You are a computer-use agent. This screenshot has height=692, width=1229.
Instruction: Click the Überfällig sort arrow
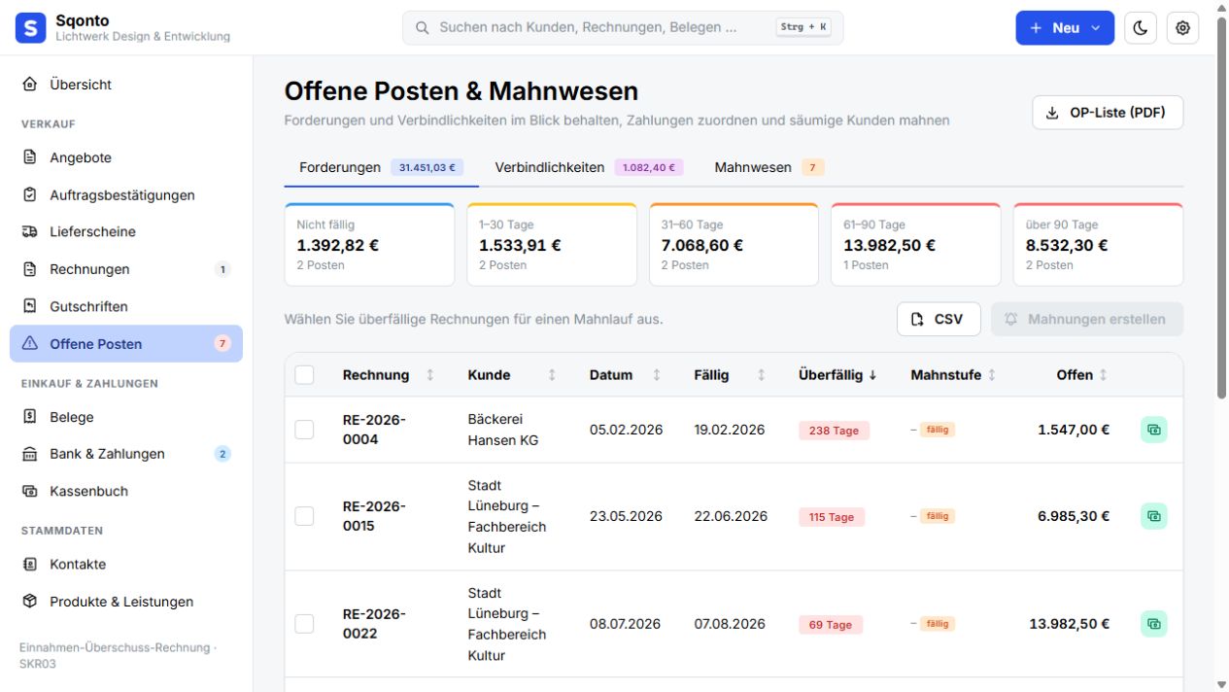(x=872, y=375)
